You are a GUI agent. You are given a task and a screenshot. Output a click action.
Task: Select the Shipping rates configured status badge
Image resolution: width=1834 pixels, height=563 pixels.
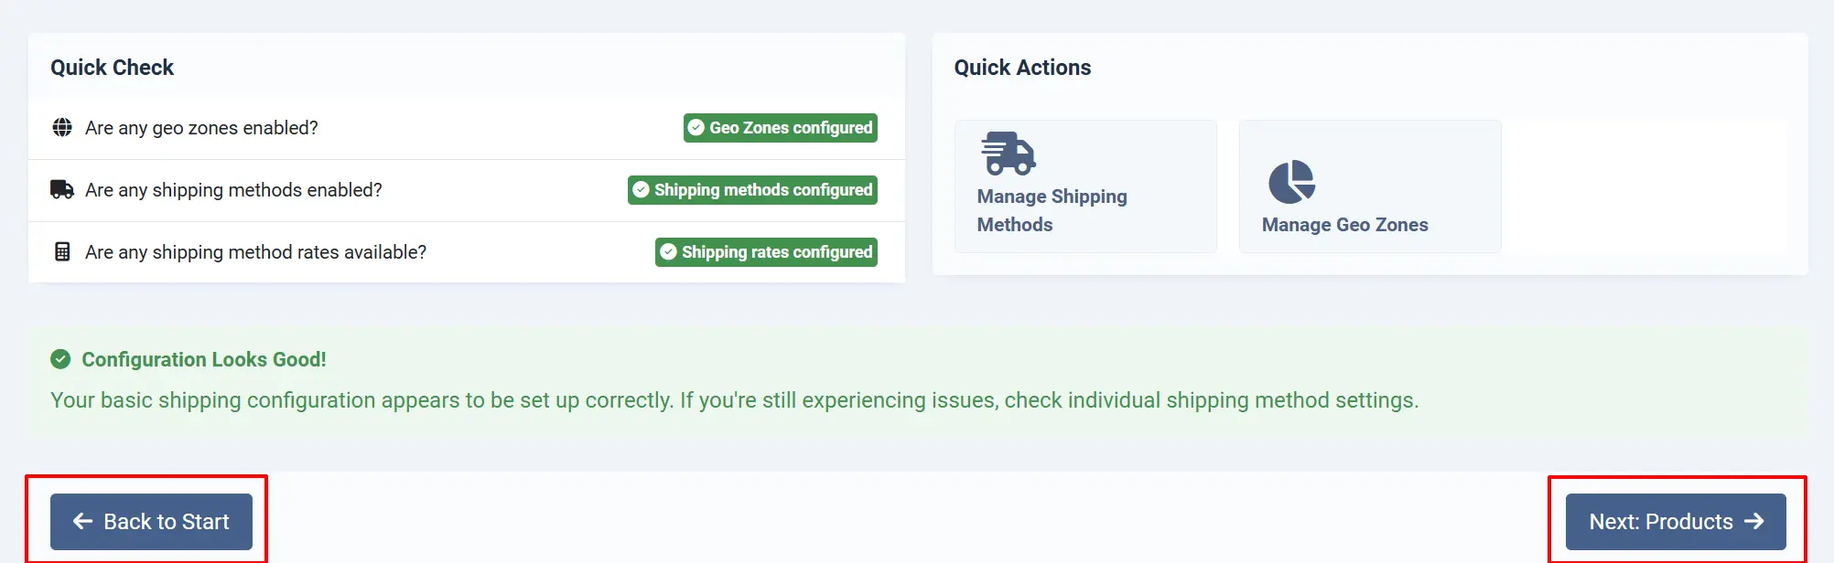click(766, 252)
